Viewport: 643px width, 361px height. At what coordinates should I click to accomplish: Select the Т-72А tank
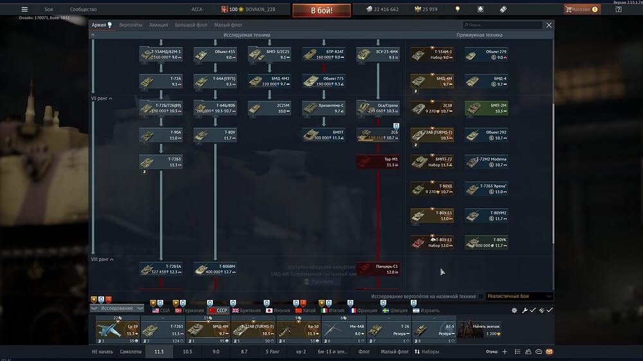coord(161,81)
